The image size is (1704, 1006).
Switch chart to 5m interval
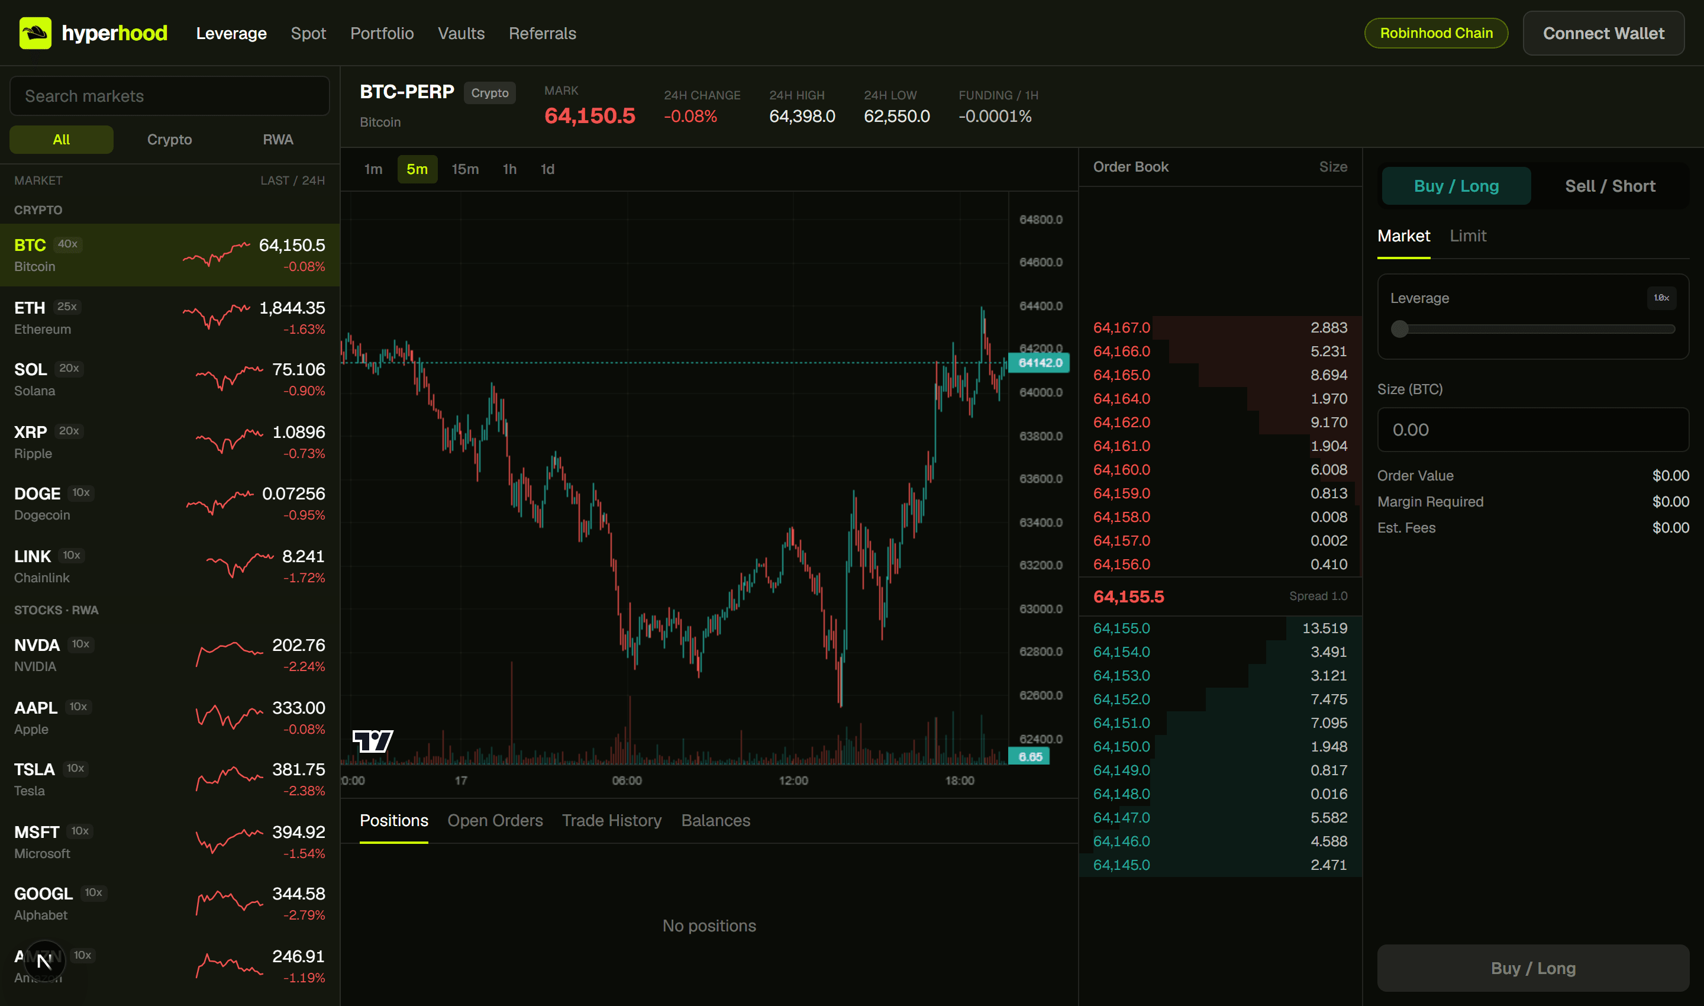[x=417, y=169]
